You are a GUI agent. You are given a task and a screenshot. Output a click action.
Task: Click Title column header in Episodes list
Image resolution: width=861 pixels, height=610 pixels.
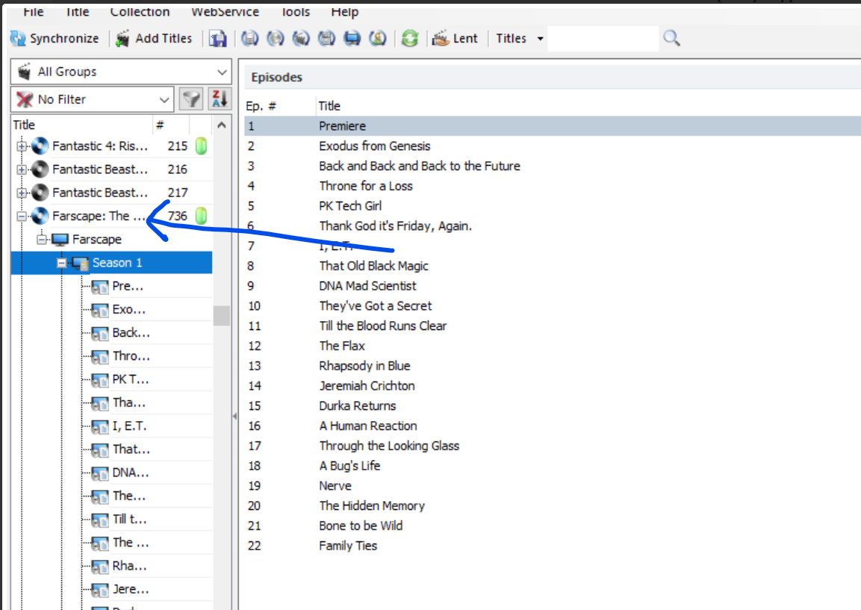pyautogui.click(x=329, y=106)
